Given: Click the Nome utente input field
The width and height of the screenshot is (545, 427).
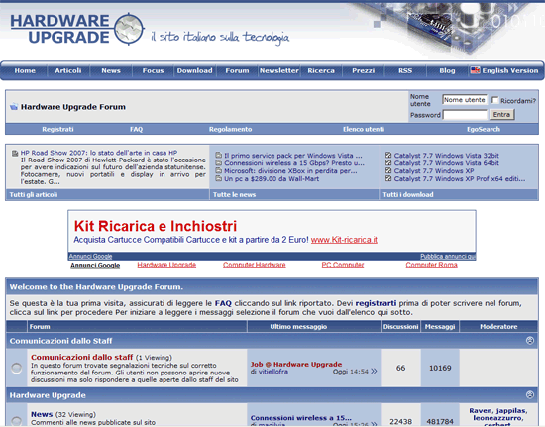Looking at the screenshot, I should click(x=465, y=100).
